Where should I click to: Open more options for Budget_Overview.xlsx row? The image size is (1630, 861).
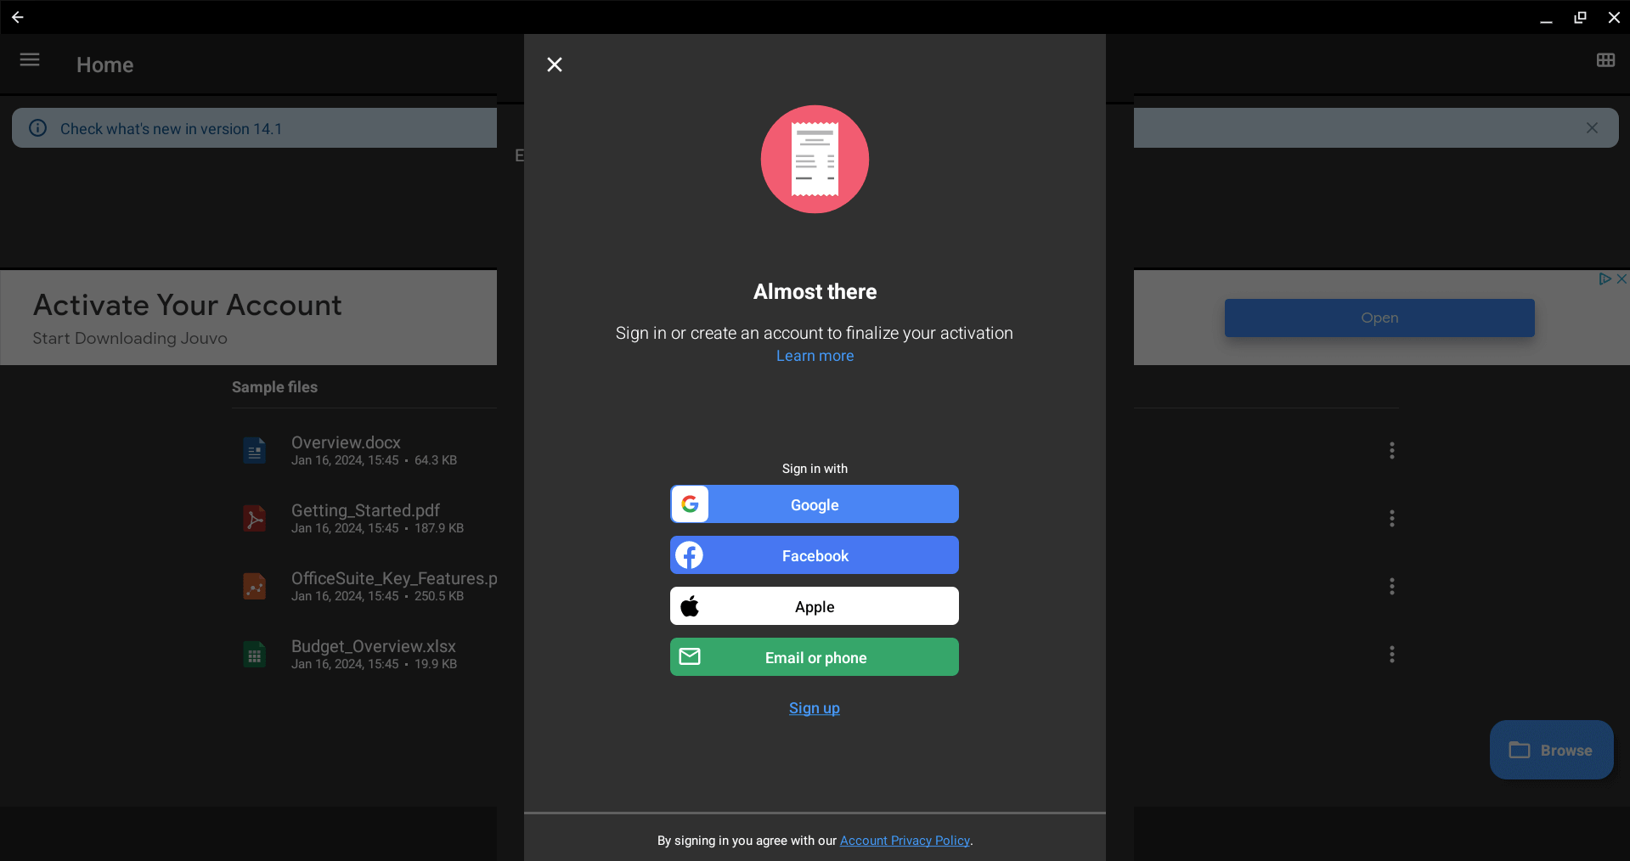[x=1391, y=654]
